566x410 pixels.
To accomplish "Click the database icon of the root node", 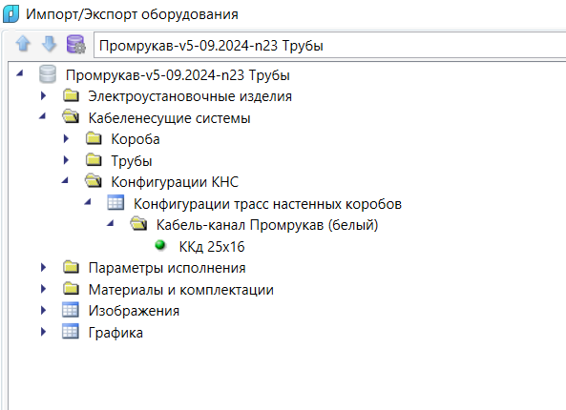I will pyautogui.click(x=48, y=74).
